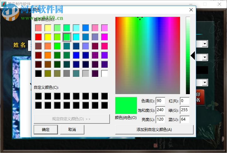Select the orange basic color swatch

pos(48,55)
